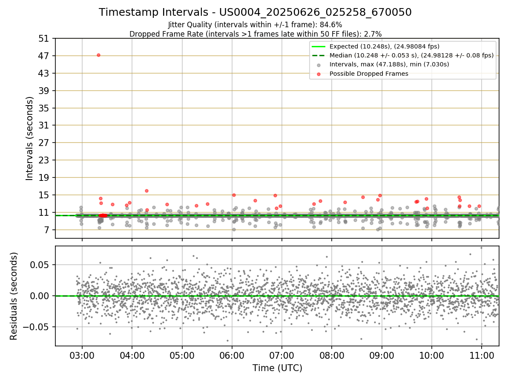Click the "Residuals (seconds)" y-axis label
Screen dimensions: 511x383
[x=14, y=296]
